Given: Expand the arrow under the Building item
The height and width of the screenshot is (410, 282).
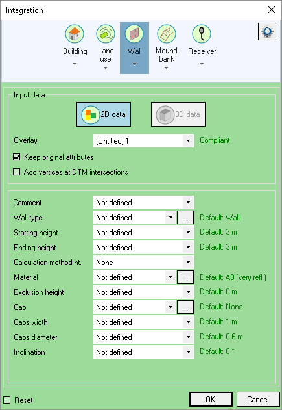Looking at the screenshot, I should pos(75,64).
